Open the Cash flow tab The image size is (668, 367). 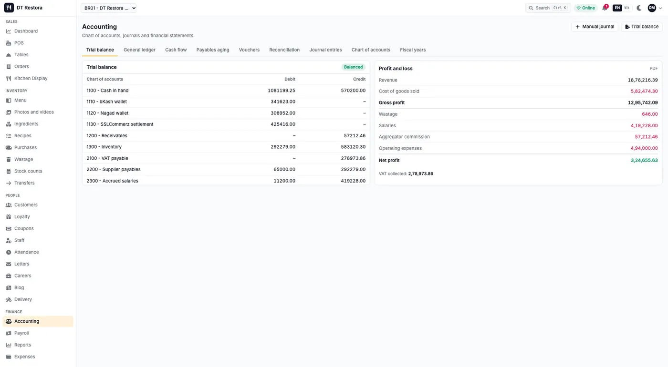176,50
